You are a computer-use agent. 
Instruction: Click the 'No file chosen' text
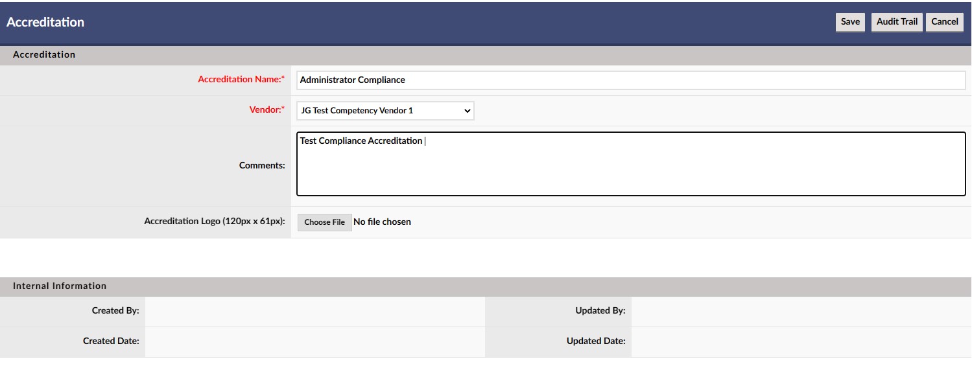[382, 222]
